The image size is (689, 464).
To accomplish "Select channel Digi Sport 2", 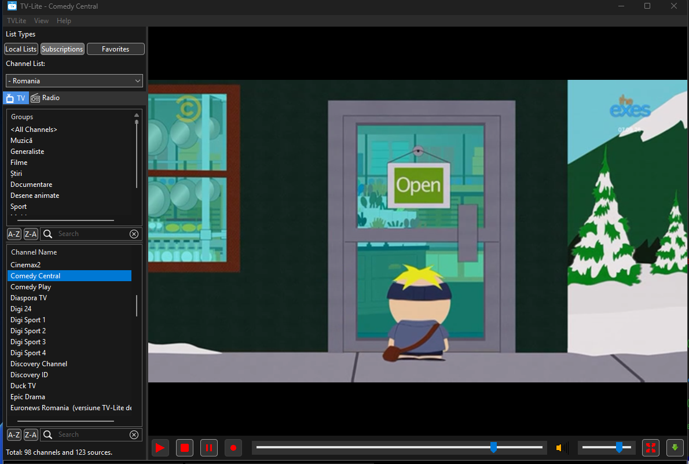I will point(69,330).
